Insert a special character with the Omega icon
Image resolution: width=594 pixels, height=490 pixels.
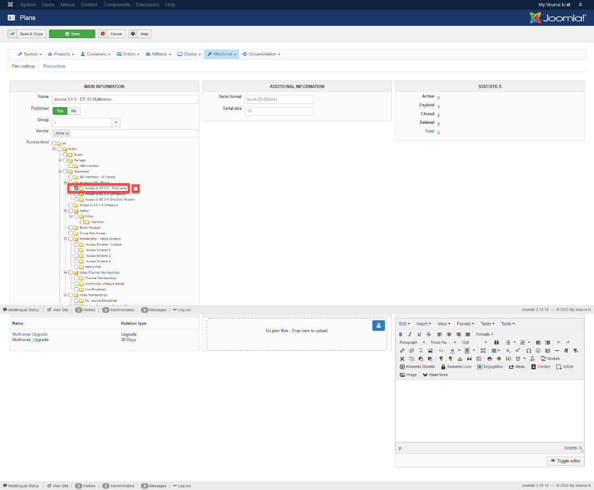[x=529, y=351]
